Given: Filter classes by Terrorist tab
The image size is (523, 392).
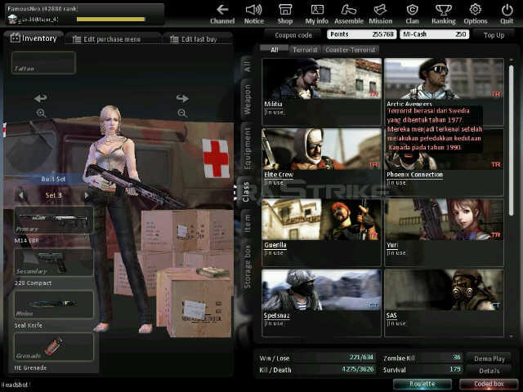Looking at the screenshot, I should [x=305, y=50].
